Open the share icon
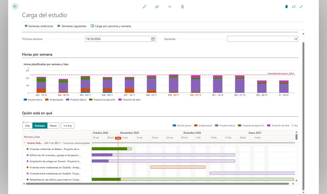Image resolution: width=327 pixels, height=194 pixels. pyautogui.click(x=157, y=7)
